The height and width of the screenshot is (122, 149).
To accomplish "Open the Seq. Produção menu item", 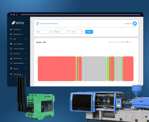I will tap(18, 44).
